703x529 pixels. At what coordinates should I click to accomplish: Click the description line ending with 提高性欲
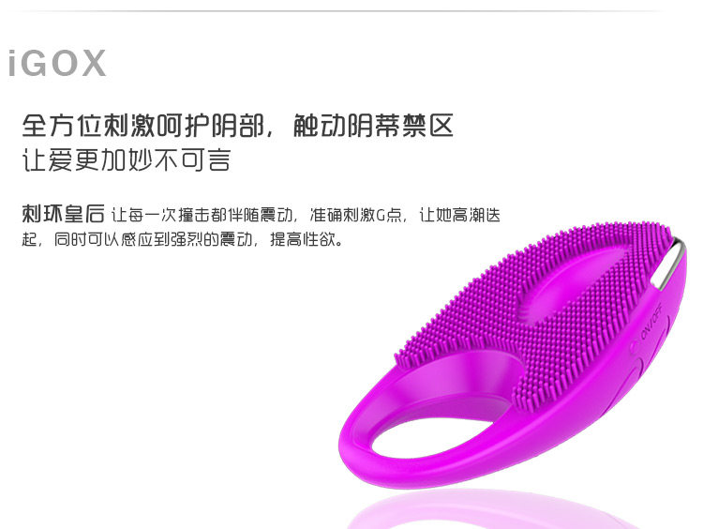point(183,239)
